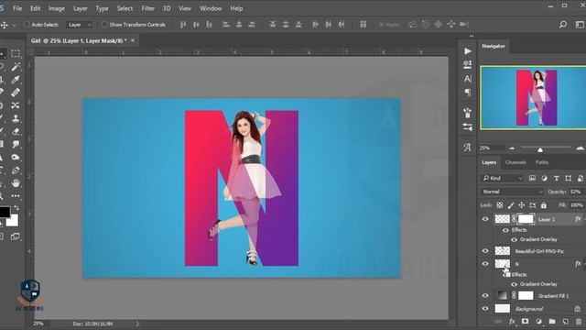Filter layers by shape layers icon
Image resolution: width=586 pixels, height=330 pixels.
tap(568, 178)
